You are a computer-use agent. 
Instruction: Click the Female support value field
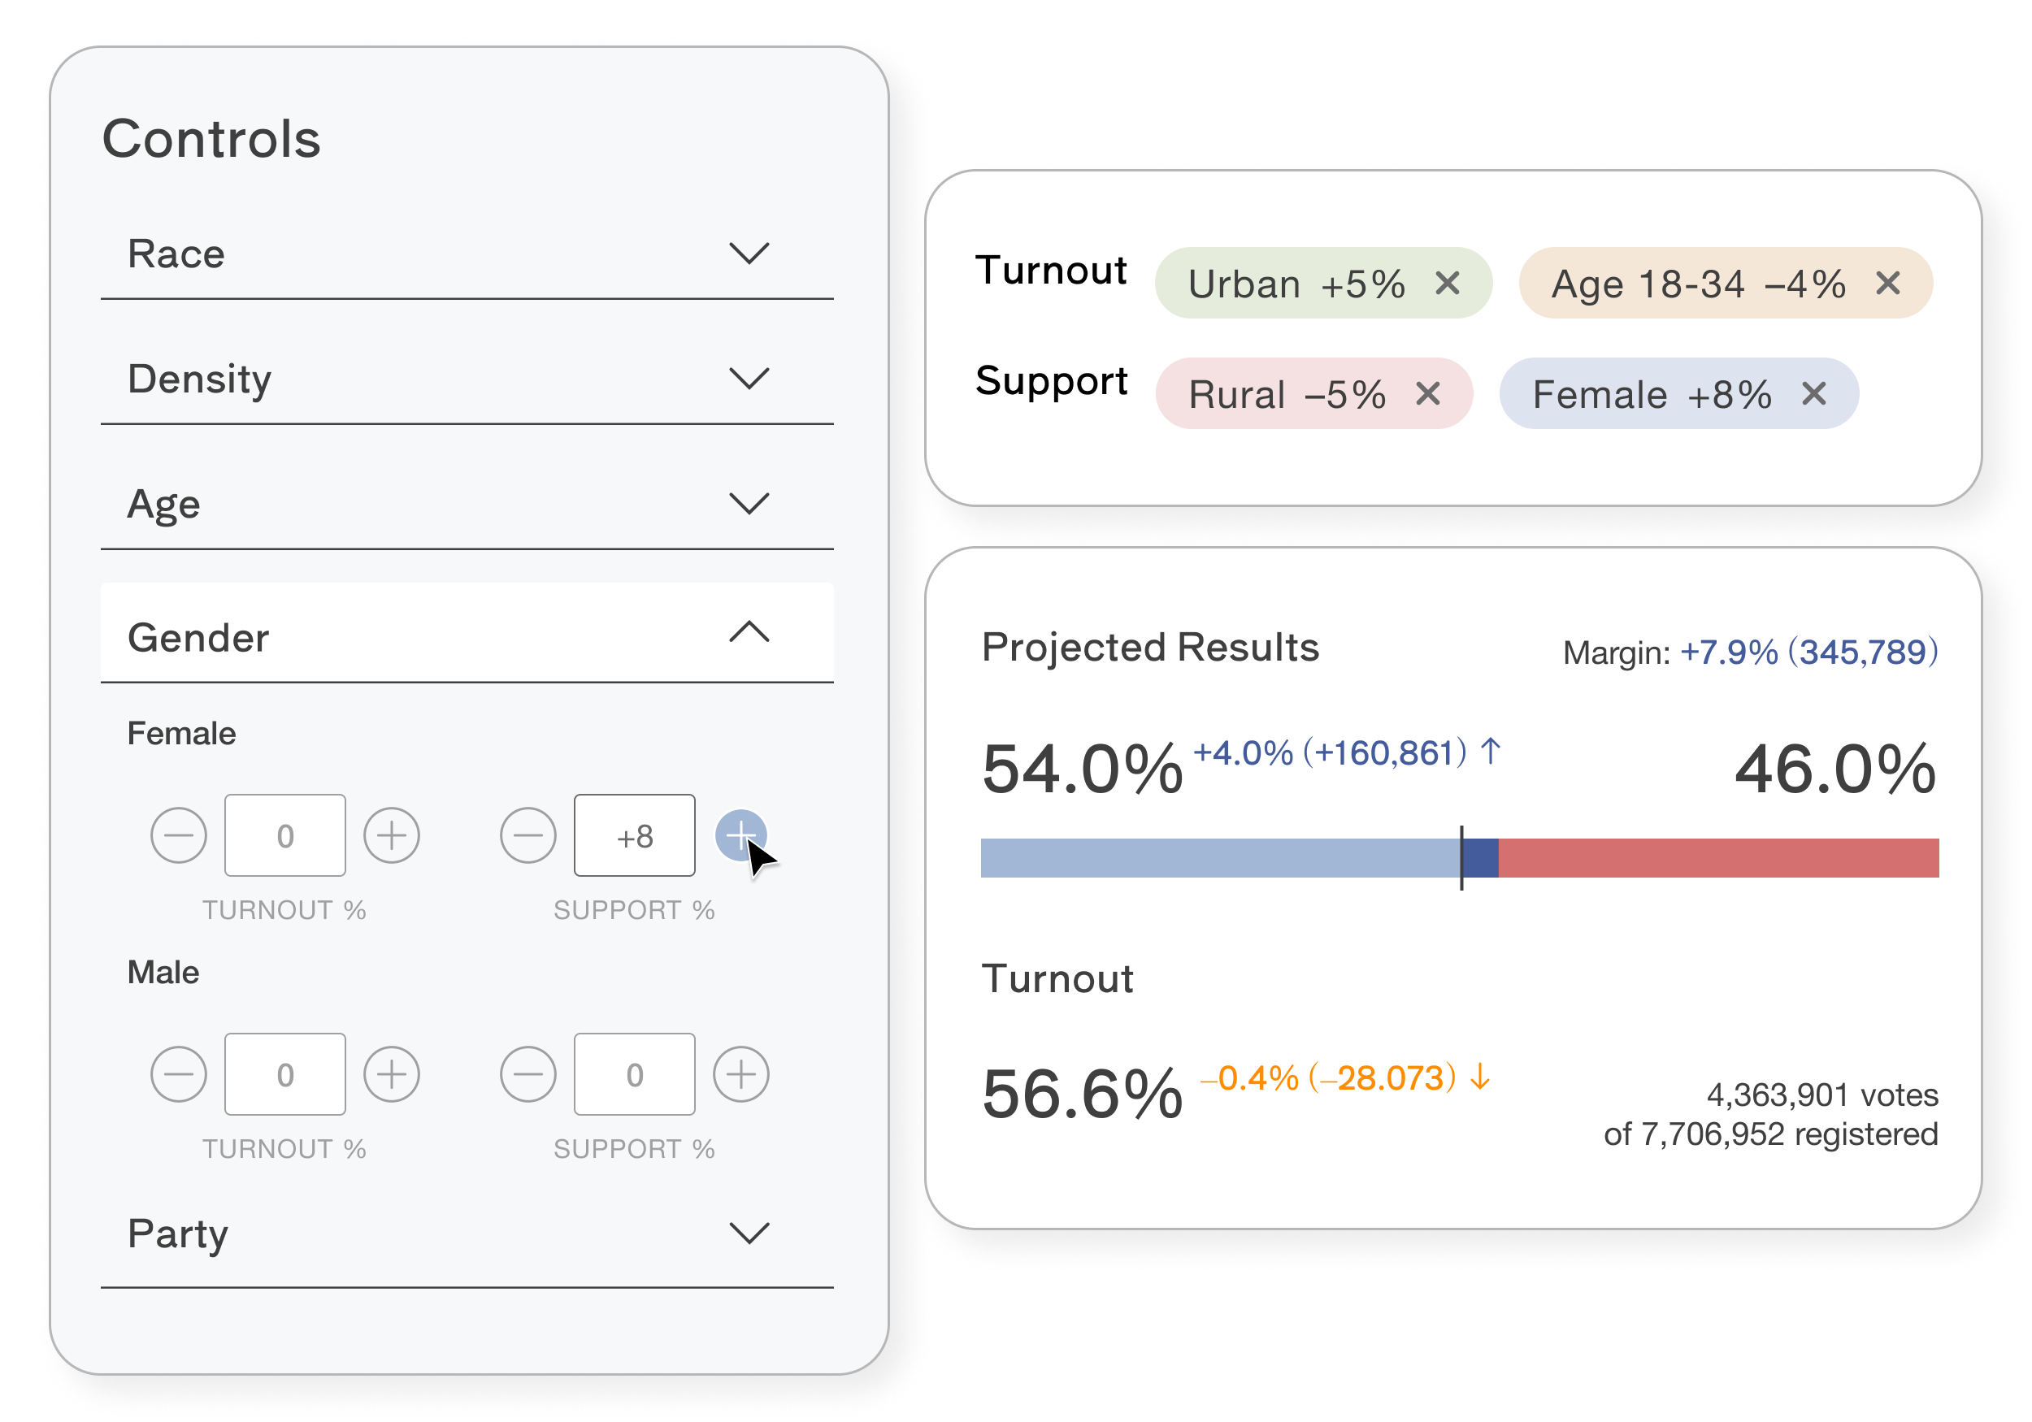pyautogui.click(x=634, y=835)
